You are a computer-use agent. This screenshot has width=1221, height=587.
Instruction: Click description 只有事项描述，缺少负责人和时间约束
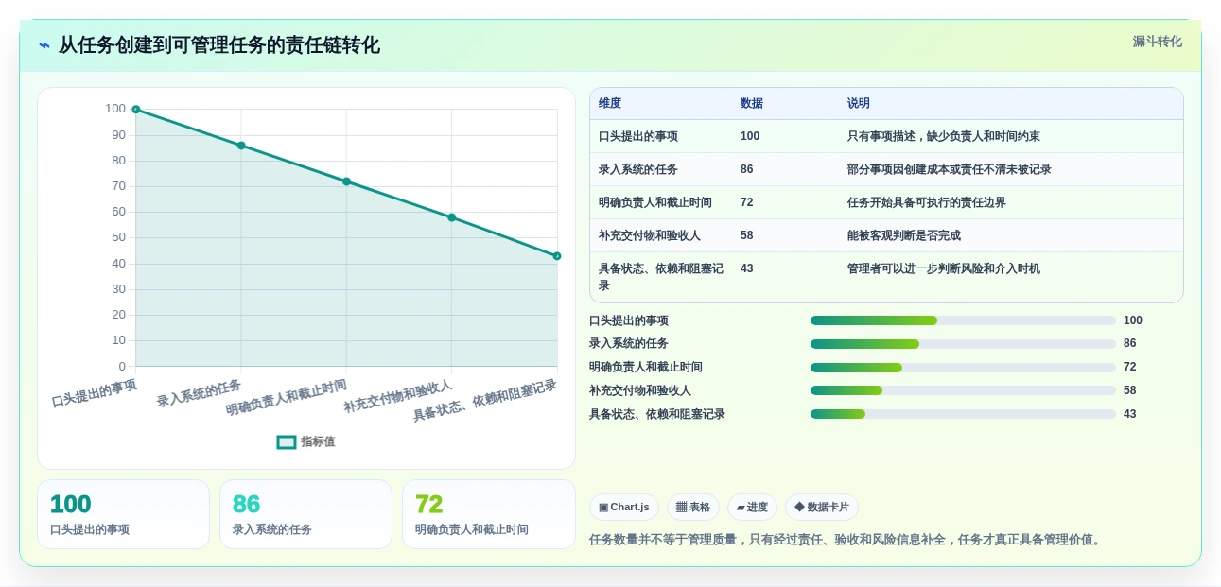(944, 137)
